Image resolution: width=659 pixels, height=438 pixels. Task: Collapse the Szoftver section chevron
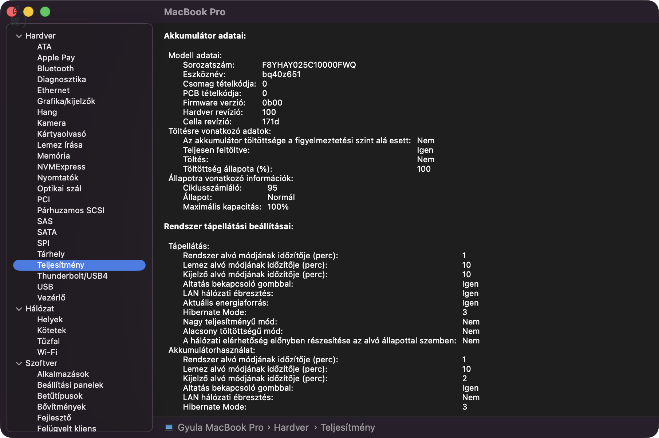coord(19,363)
